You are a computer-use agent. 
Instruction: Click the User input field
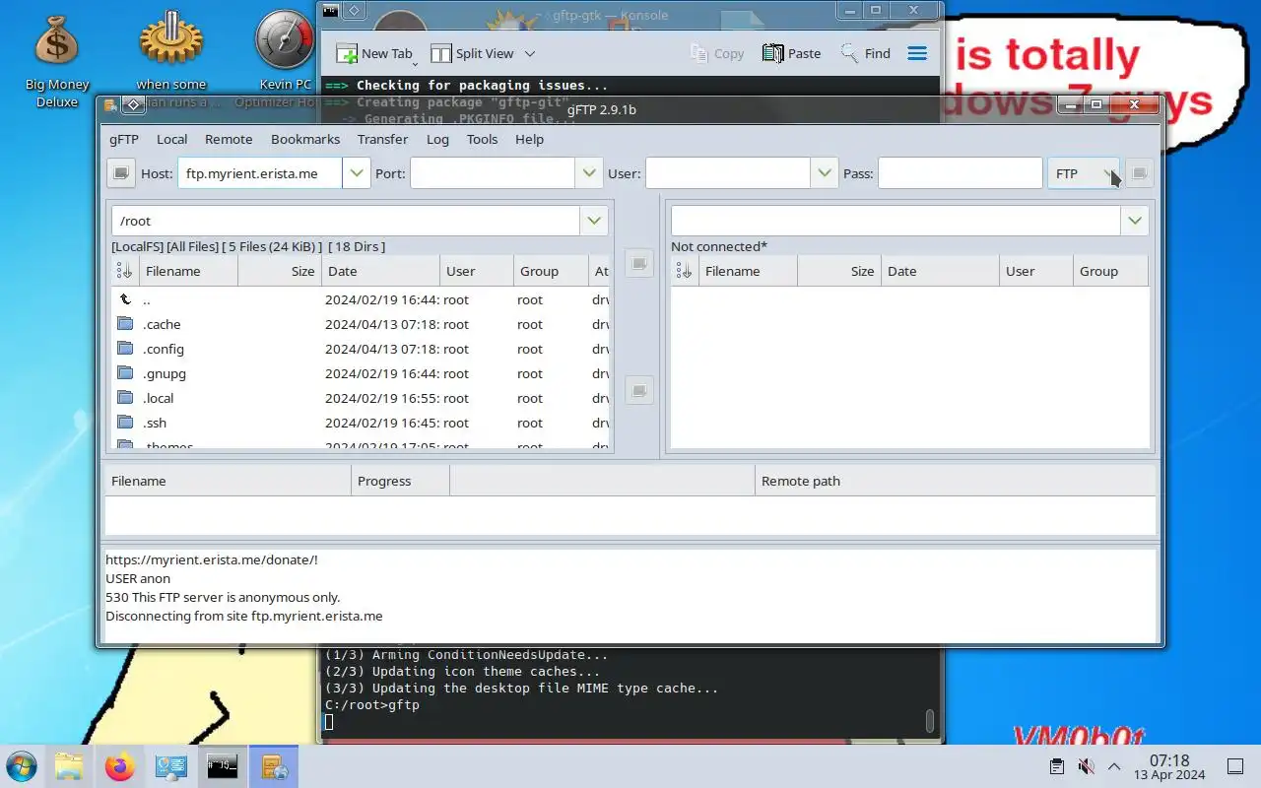(728, 173)
